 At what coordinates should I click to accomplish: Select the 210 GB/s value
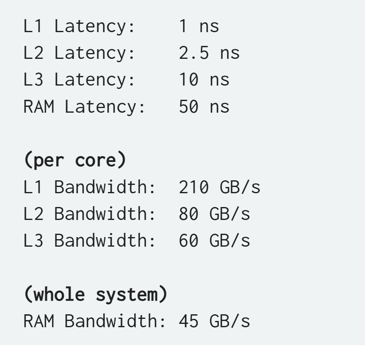pos(220,187)
